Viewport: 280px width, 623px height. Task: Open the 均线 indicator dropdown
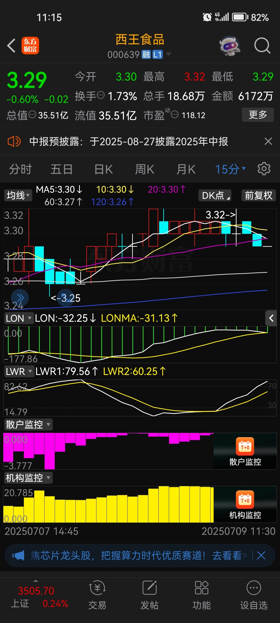18,195
